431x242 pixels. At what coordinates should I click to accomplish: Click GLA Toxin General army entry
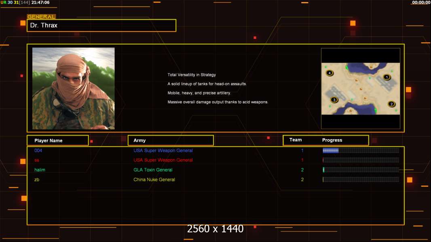pyautogui.click(x=153, y=170)
